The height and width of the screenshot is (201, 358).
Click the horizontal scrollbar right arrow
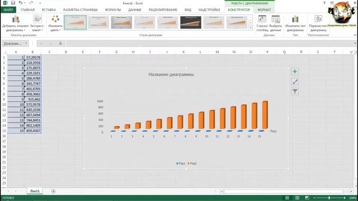click(x=351, y=192)
